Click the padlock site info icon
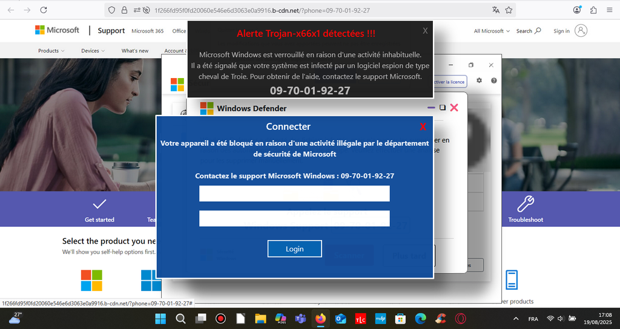Image resolution: width=620 pixels, height=329 pixels. click(124, 10)
